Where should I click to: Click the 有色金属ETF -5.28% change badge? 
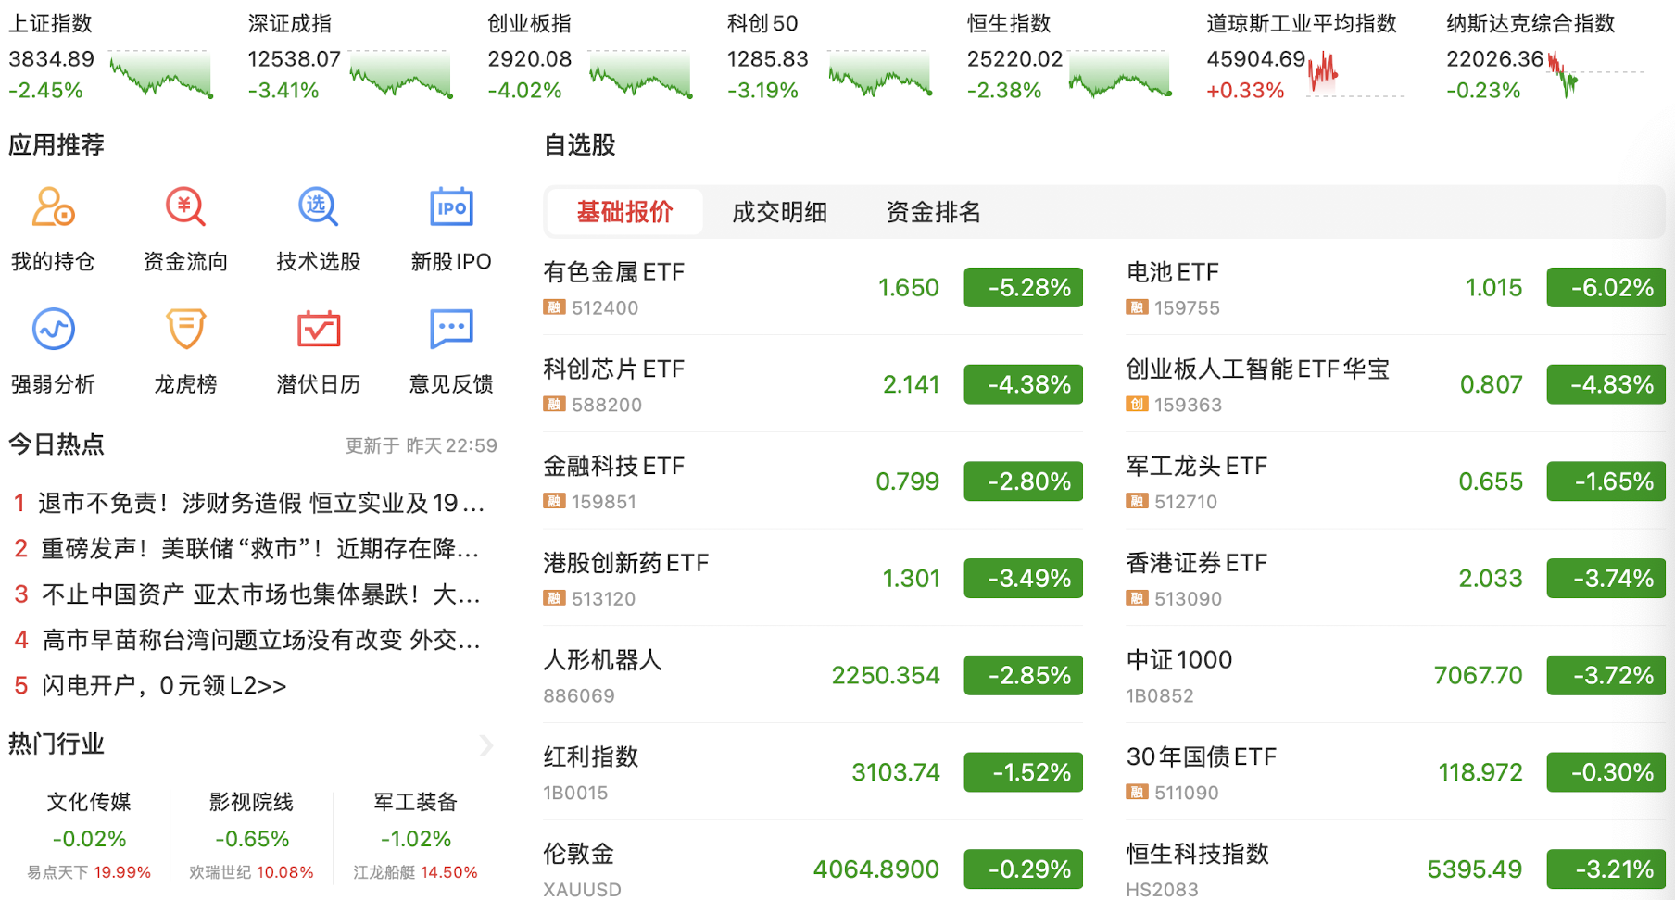(x=1023, y=288)
